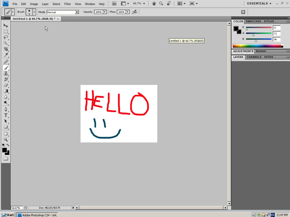Open the Tool Preset picker arrow

tap(13, 12)
